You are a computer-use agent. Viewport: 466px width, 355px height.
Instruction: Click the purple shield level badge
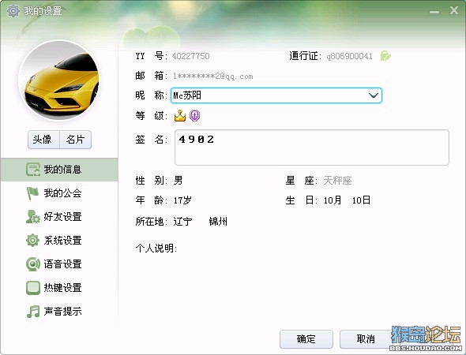[x=194, y=115]
